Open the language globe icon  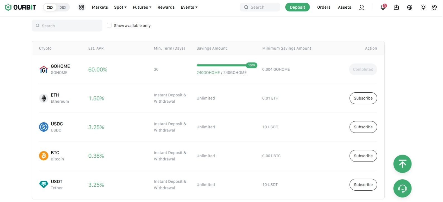(x=410, y=7)
